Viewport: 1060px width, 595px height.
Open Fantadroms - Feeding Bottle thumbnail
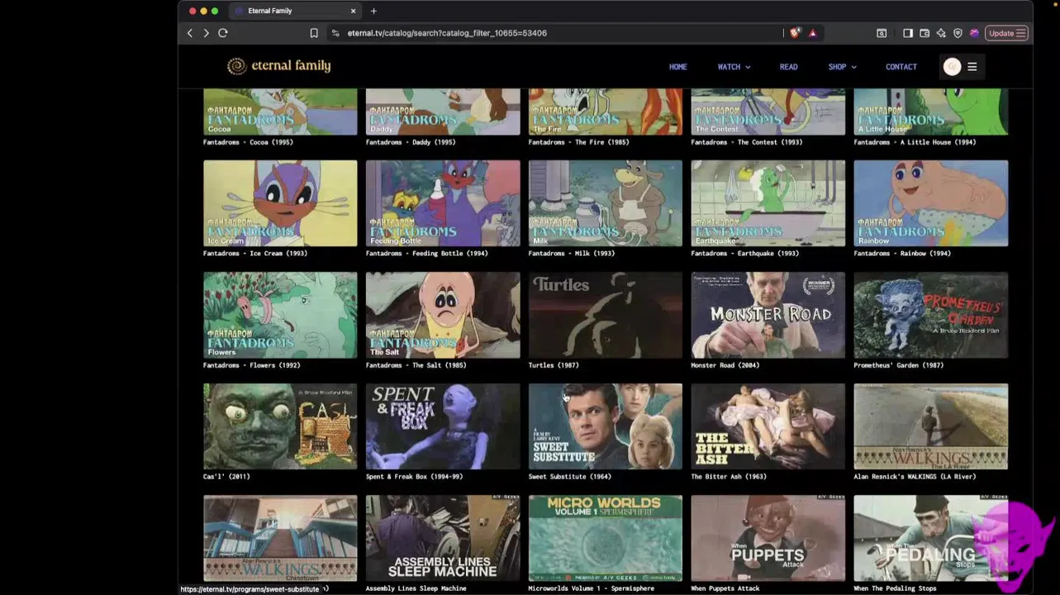click(443, 203)
